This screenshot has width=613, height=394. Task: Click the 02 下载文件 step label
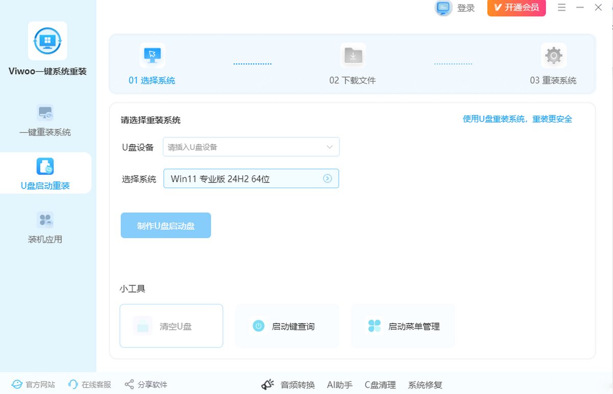tap(352, 81)
